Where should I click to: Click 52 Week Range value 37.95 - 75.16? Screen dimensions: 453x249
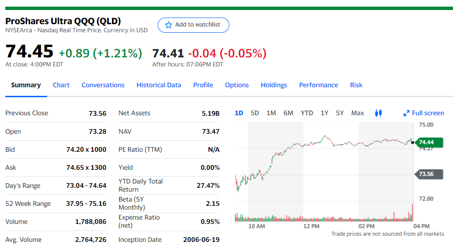tap(86, 203)
